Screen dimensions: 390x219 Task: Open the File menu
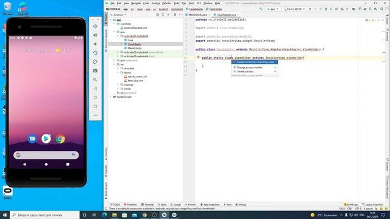tap(112, 3)
